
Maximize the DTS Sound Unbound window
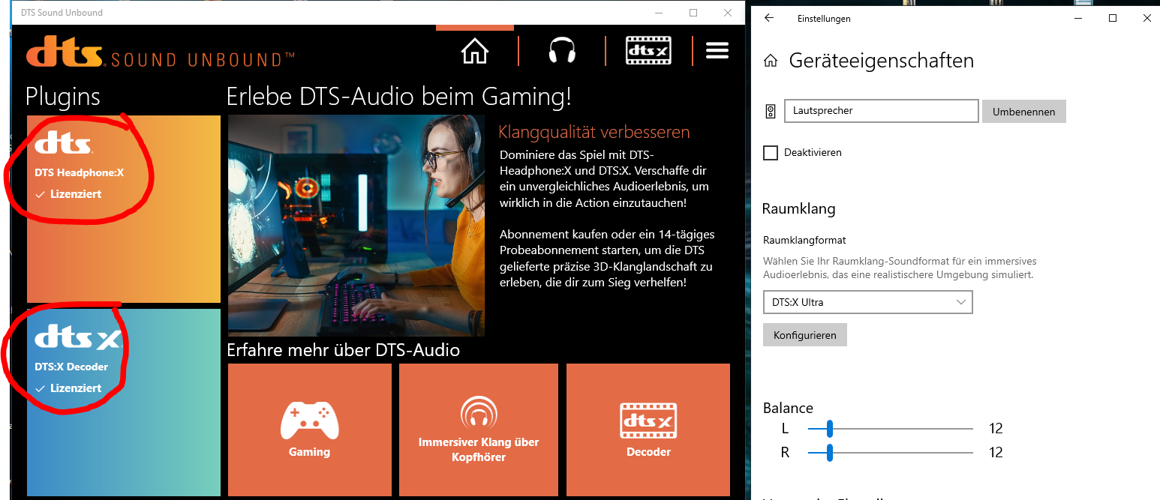693,13
